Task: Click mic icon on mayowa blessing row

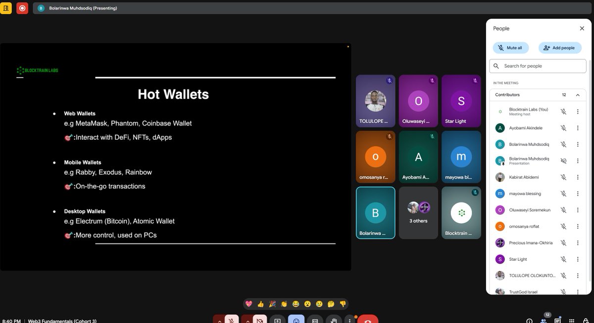Action: (563, 194)
